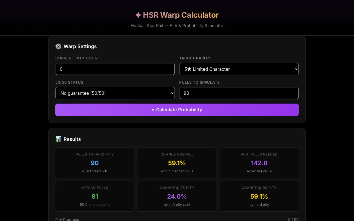This screenshot has width=354, height=221.
Task: Open the Target Rarity dropdown
Action: 239,69
